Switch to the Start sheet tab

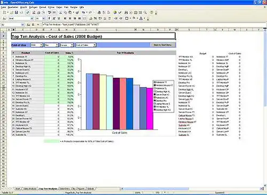pos(18,189)
